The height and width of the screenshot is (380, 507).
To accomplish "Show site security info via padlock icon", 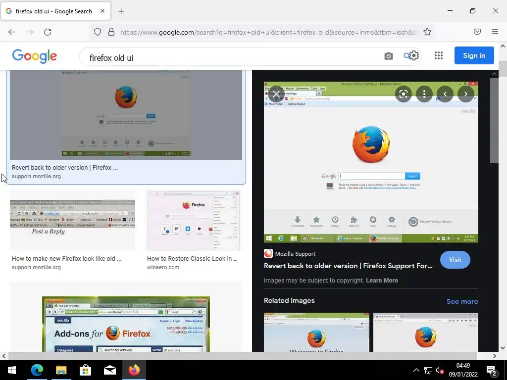I will pyautogui.click(x=111, y=32).
